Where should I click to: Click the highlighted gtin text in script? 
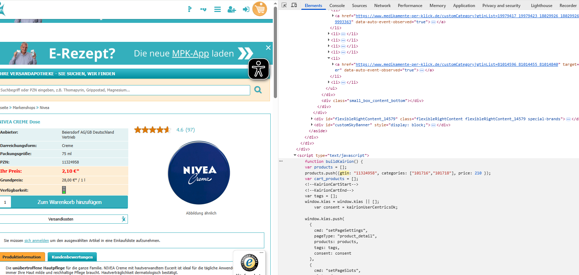(x=345, y=173)
